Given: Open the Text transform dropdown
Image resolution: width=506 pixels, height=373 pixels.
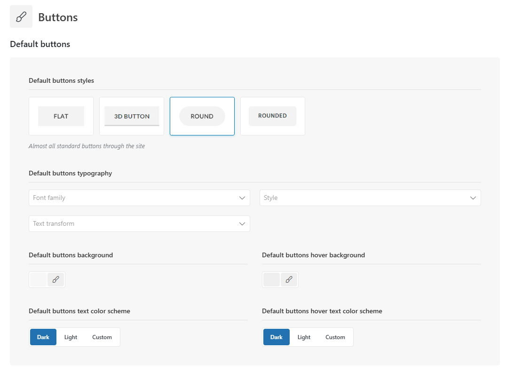Looking at the screenshot, I should [139, 223].
